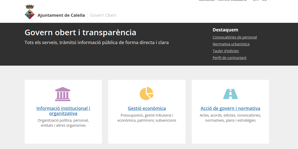Click the yellow pie chart icon

[x=146, y=94]
